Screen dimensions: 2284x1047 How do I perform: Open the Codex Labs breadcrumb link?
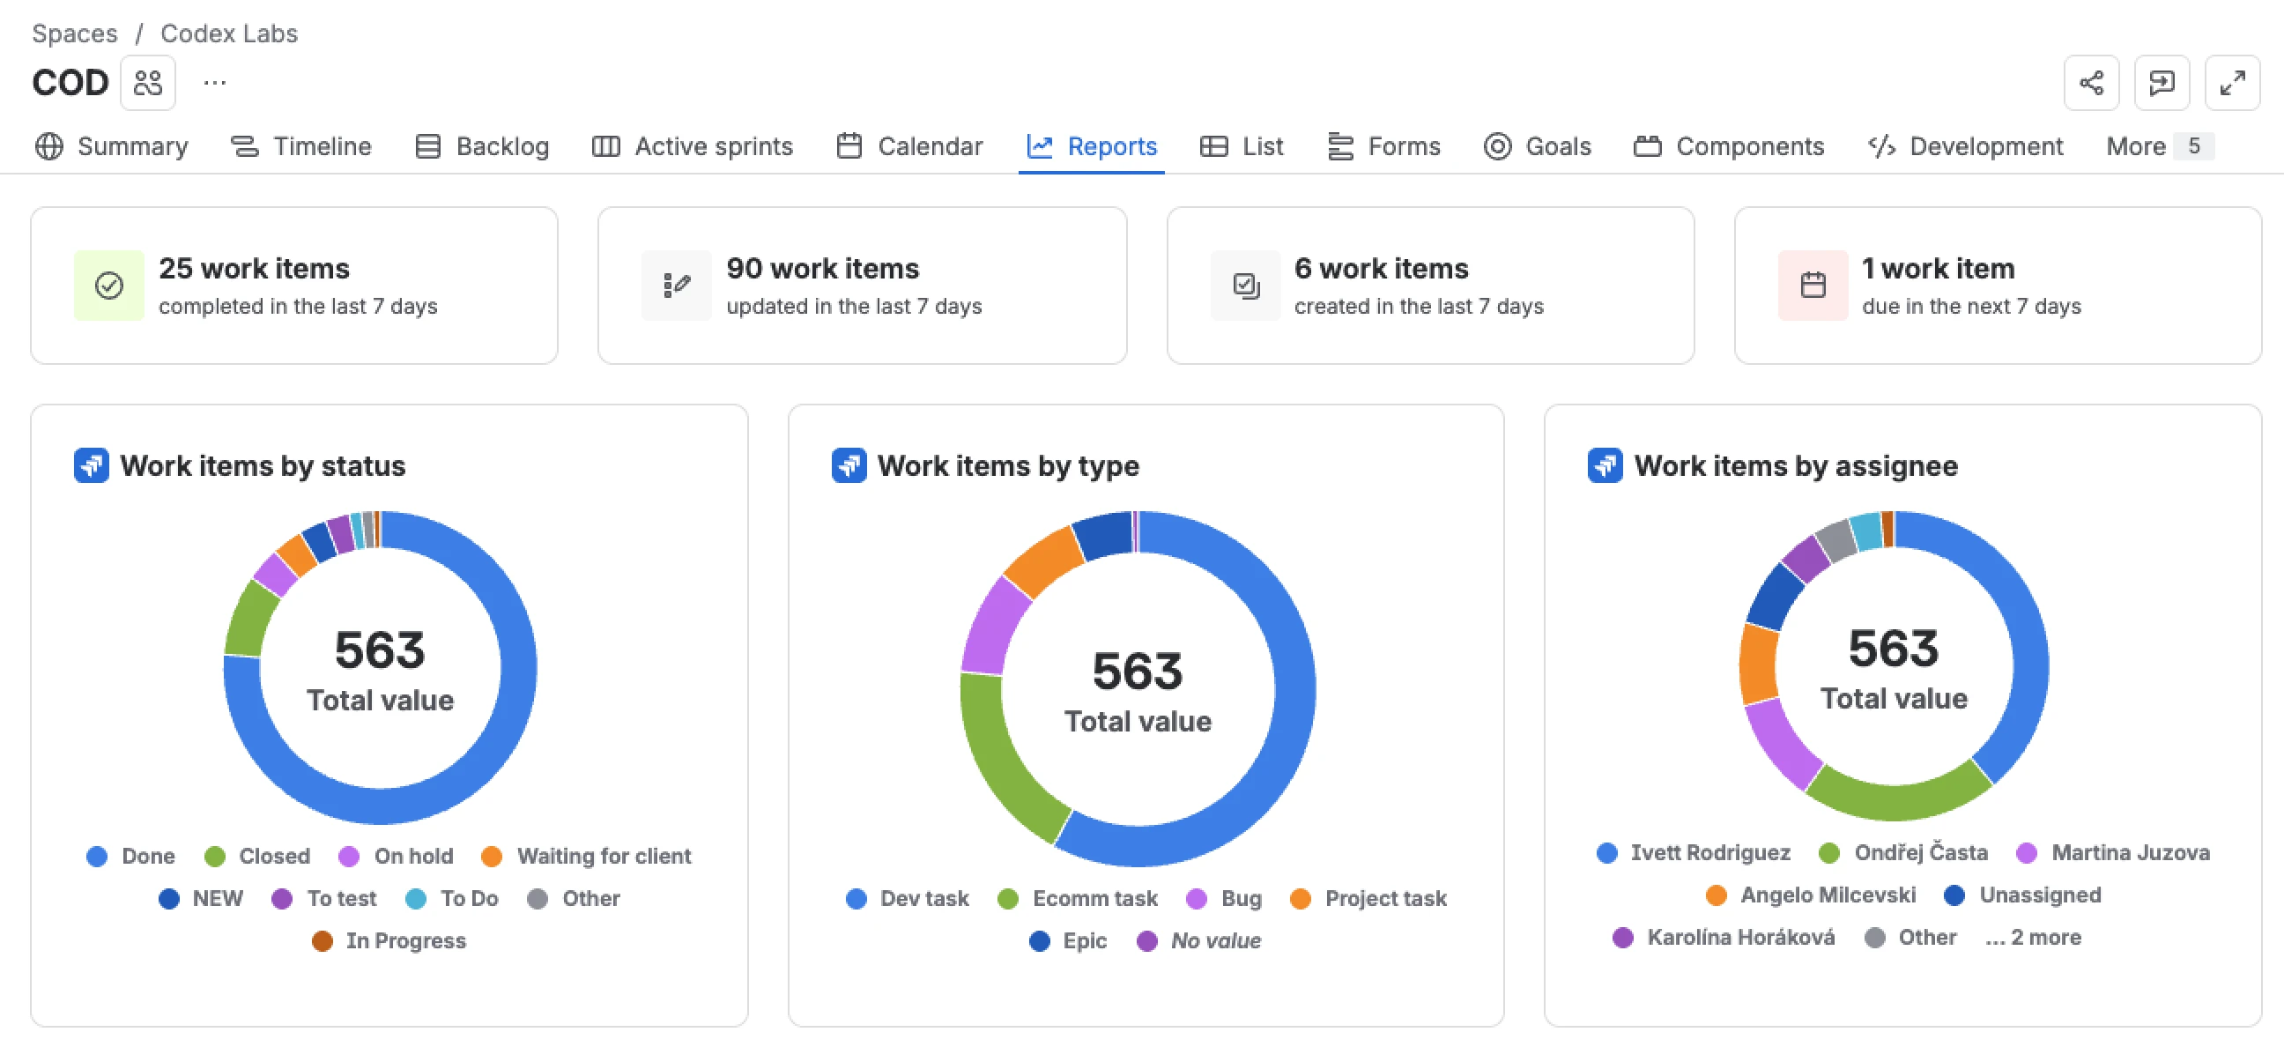pyautogui.click(x=229, y=33)
